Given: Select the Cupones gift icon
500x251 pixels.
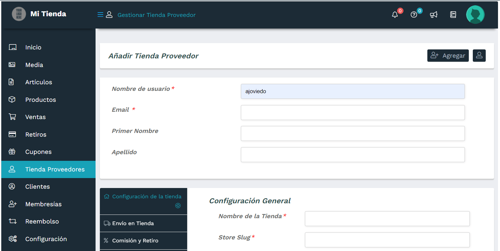Looking at the screenshot, I should coord(12,152).
